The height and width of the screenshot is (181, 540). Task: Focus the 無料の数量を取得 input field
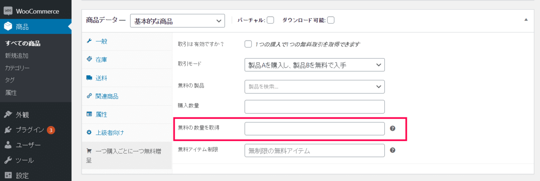coord(315,129)
